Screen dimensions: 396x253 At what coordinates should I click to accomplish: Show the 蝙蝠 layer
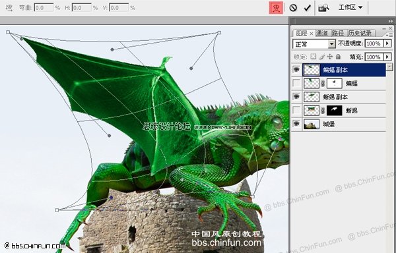(296, 83)
